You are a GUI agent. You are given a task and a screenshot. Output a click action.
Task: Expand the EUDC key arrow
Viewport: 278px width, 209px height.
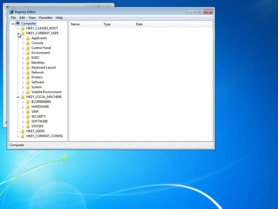tap(23, 58)
